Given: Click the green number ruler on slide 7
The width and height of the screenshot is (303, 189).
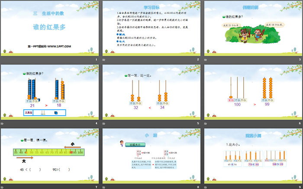Looking at the screenshot, I should point(48,152).
